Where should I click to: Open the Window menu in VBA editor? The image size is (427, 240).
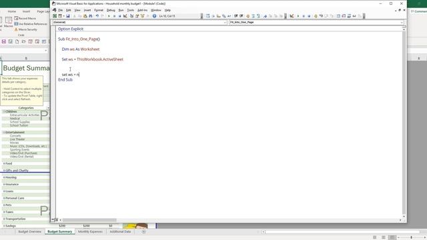click(x=155, y=10)
